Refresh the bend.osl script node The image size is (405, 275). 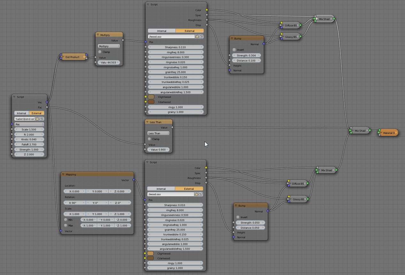pyautogui.click(x=42, y=118)
